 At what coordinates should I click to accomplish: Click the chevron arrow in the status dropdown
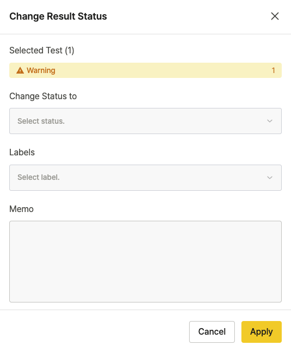coord(270,121)
